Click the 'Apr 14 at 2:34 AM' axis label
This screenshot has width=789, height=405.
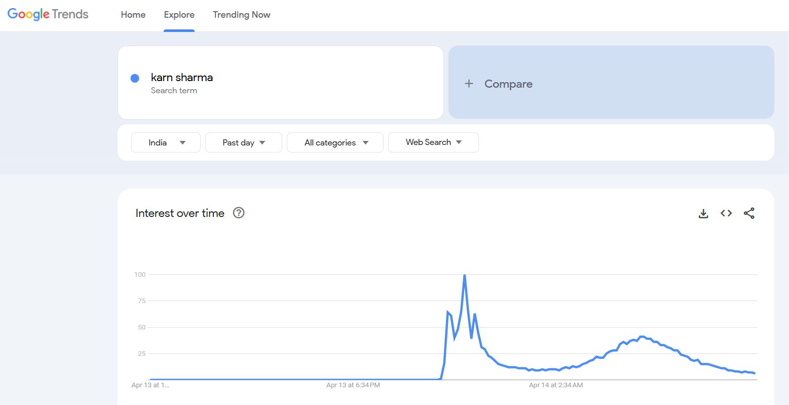pos(556,385)
